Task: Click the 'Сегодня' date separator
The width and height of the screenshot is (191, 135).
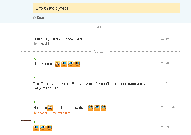Action: pyautogui.click(x=101, y=52)
